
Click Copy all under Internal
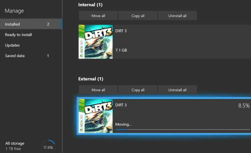tap(138, 16)
